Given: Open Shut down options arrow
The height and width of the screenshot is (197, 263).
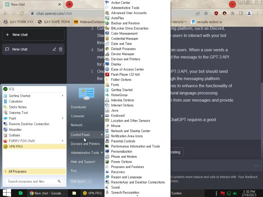Looking at the screenshot, I should (x=89, y=181).
